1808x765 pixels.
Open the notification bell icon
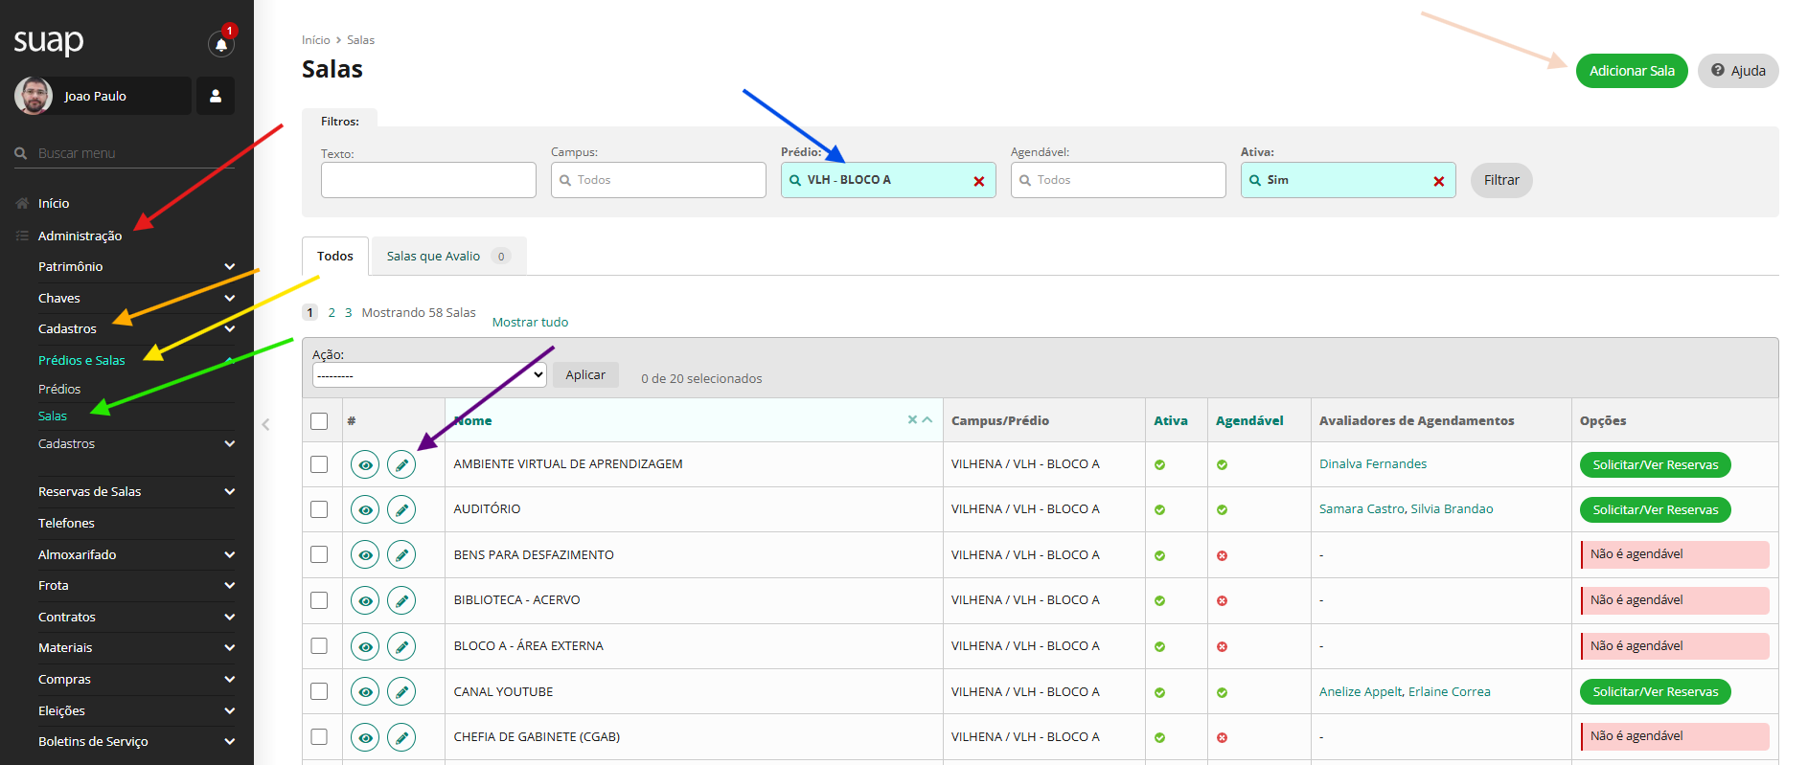pos(220,44)
